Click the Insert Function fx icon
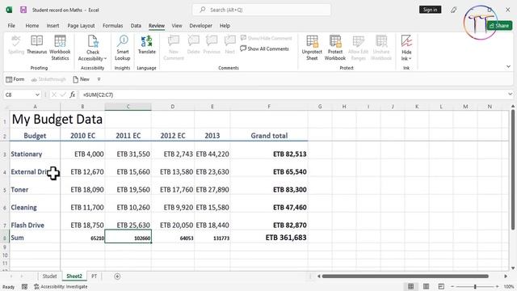The height and width of the screenshot is (291, 517). 72,95
